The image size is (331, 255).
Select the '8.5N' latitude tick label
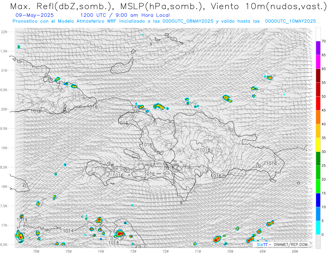4,167
